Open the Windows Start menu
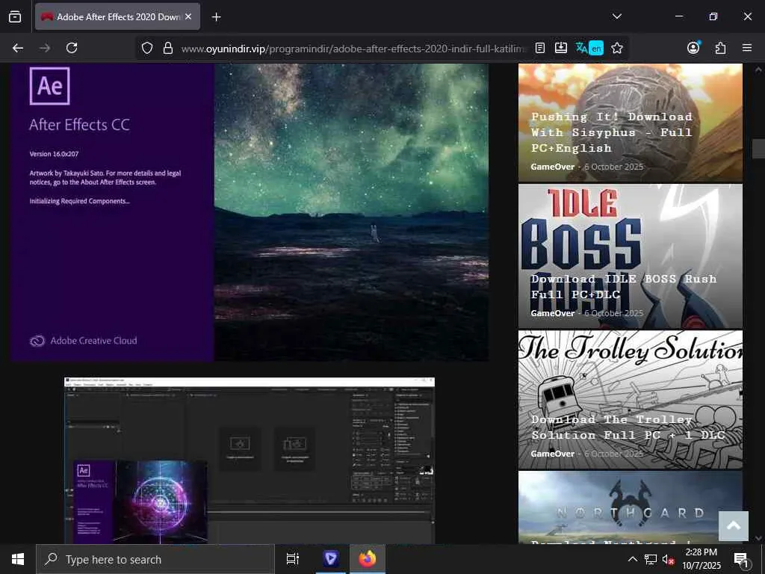Screen dimensions: 765x574 point(18,559)
